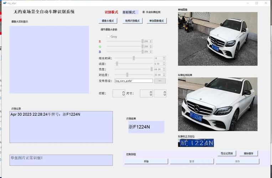Click the 暂停 pause button
Screen dimensions: 272x178
192,161
